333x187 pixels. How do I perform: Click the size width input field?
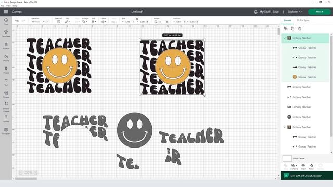pyautogui.click(x=129, y=22)
